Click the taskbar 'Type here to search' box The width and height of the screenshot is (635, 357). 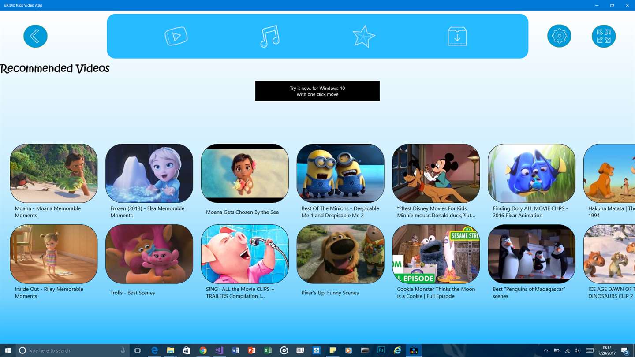click(x=73, y=350)
